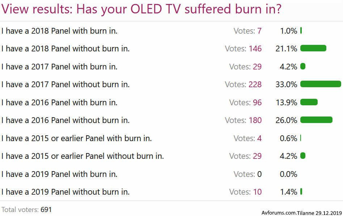Viewport: 343px width, 216px height.
Task: Open the 228 votes count link
Action: (x=255, y=85)
